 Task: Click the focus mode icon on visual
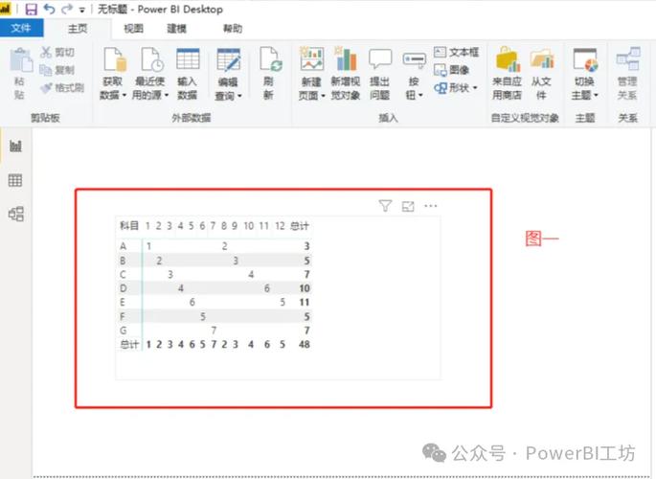pyautogui.click(x=408, y=206)
